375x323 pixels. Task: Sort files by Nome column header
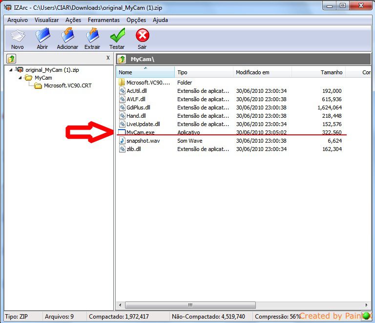tap(146, 72)
